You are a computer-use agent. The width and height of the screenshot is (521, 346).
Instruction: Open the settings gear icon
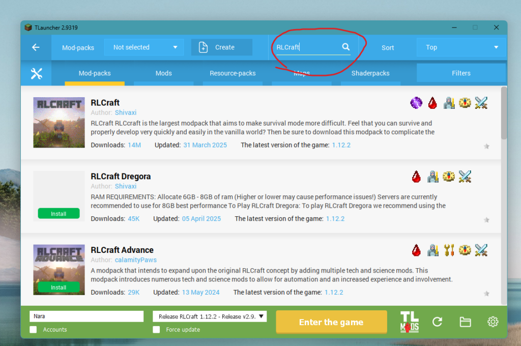point(492,322)
